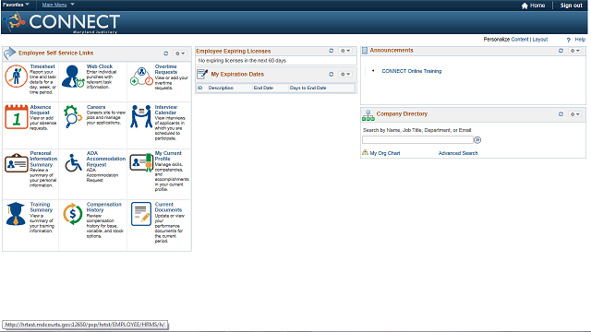Viewport: 591px width, 332px height.
Task: Open the Compensation History link
Action: (x=104, y=207)
